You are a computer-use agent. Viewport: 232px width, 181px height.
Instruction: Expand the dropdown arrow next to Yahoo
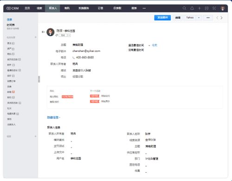[199, 18]
